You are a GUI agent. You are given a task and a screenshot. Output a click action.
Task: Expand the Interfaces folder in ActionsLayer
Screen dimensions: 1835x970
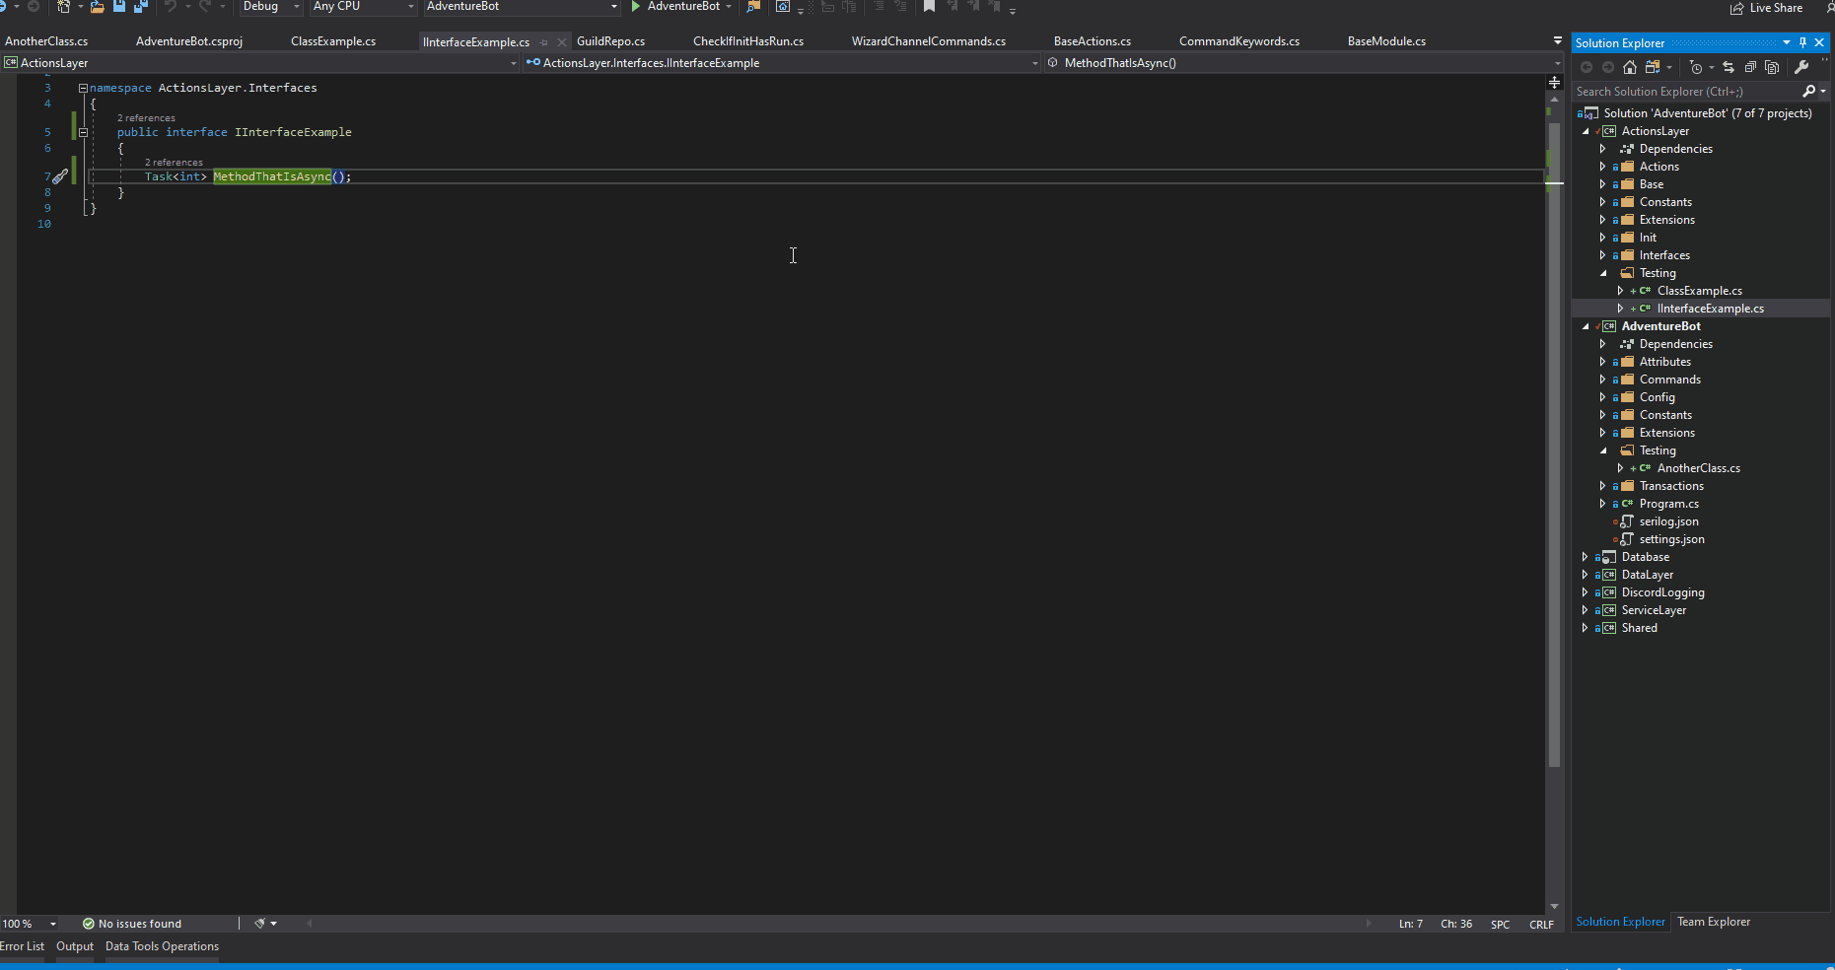click(1602, 255)
